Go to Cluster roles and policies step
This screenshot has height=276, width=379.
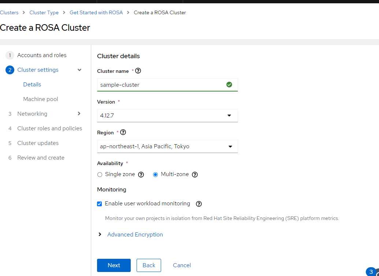[49, 128]
